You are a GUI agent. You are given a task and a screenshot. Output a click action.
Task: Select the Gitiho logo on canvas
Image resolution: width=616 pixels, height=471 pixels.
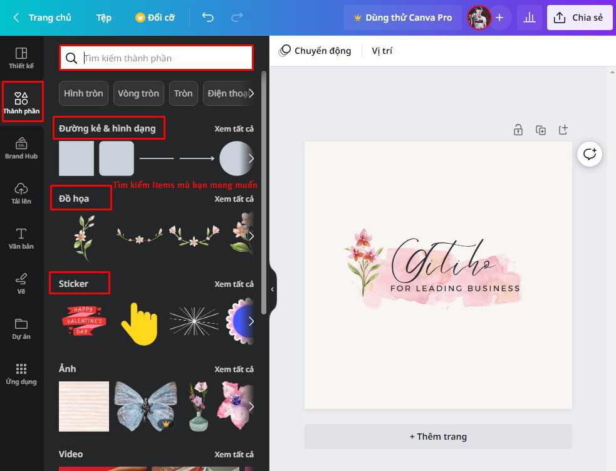click(433, 269)
